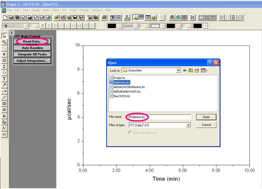The image size is (262, 189).
Task: Choose the Data Reader tool
Action: coord(4,60)
